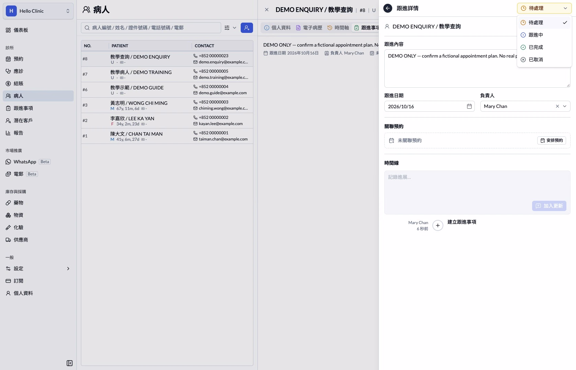The image size is (576, 370).
Task: Click the add new patient button
Action: (247, 28)
